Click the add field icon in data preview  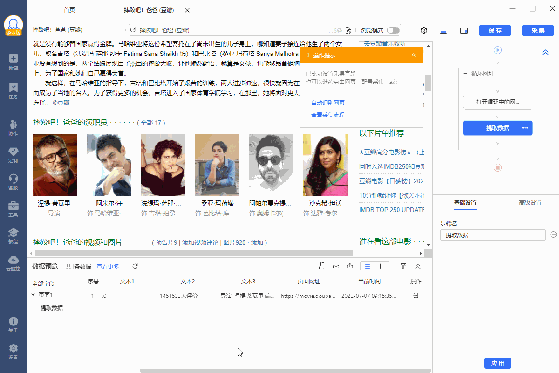click(x=321, y=266)
